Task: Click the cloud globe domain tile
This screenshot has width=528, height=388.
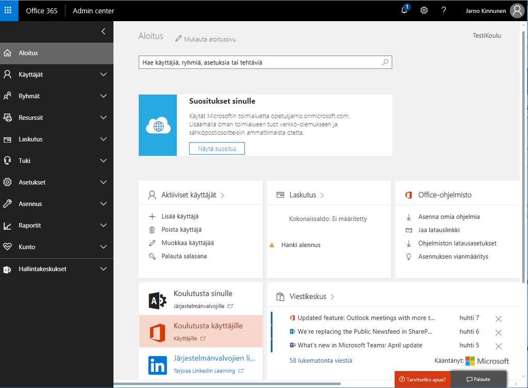Action: pos(158,125)
